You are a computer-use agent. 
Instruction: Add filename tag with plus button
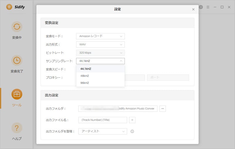click(x=132, y=120)
